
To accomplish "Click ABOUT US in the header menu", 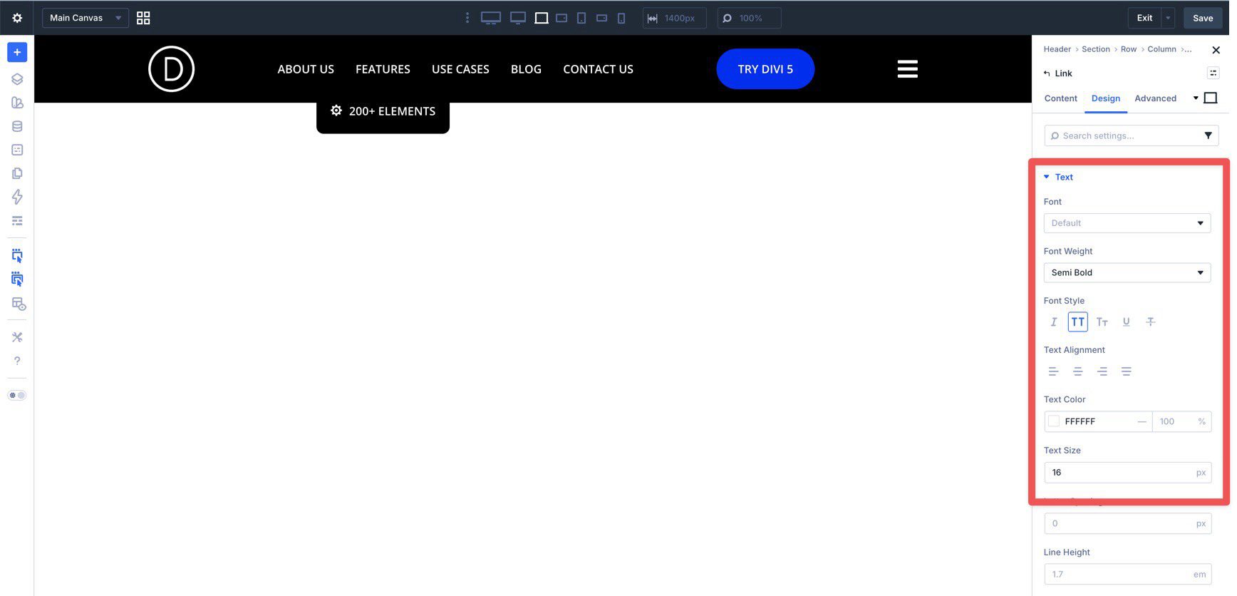I will point(306,69).
